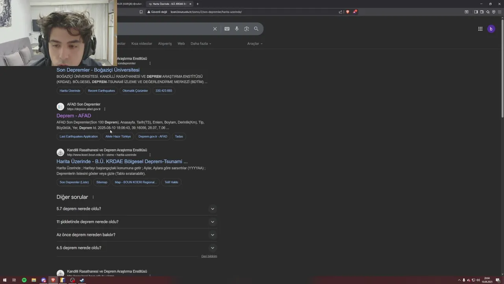This screenshot has height=284, width=504.
Task: Click the Windows Start button
Action: coord(5,280)
